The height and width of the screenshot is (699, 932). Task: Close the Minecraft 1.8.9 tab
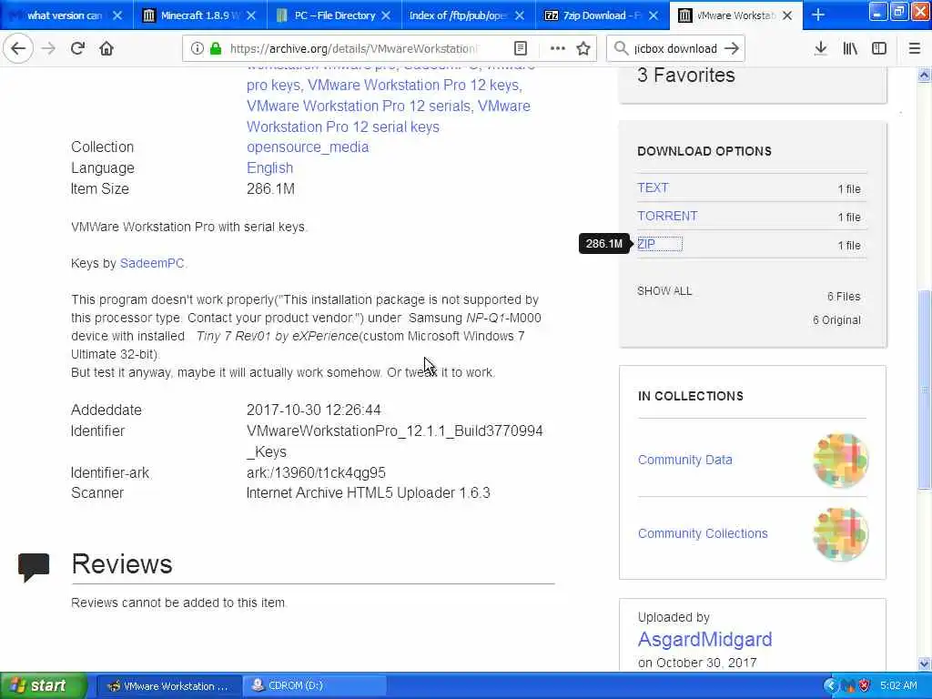(x=251, y=15)
